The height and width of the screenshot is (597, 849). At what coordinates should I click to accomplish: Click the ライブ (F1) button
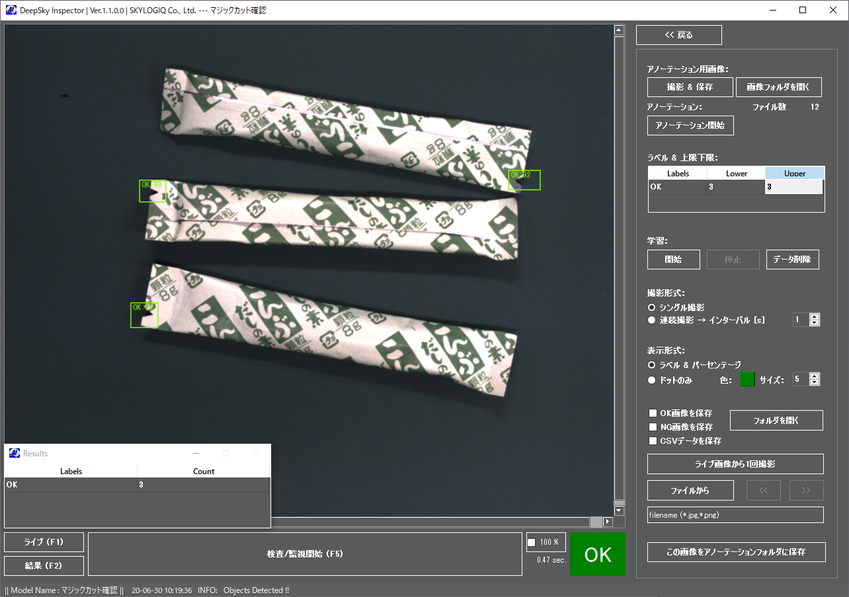coord(44,542)
